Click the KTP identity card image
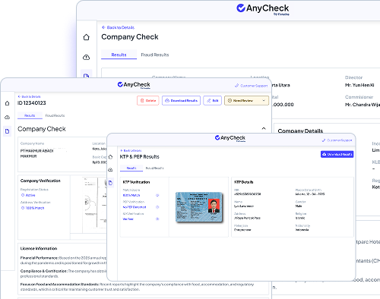 click(199, 207)
